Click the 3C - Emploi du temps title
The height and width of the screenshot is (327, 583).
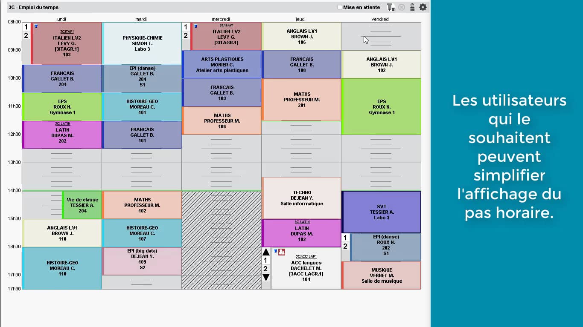point(34,7)
